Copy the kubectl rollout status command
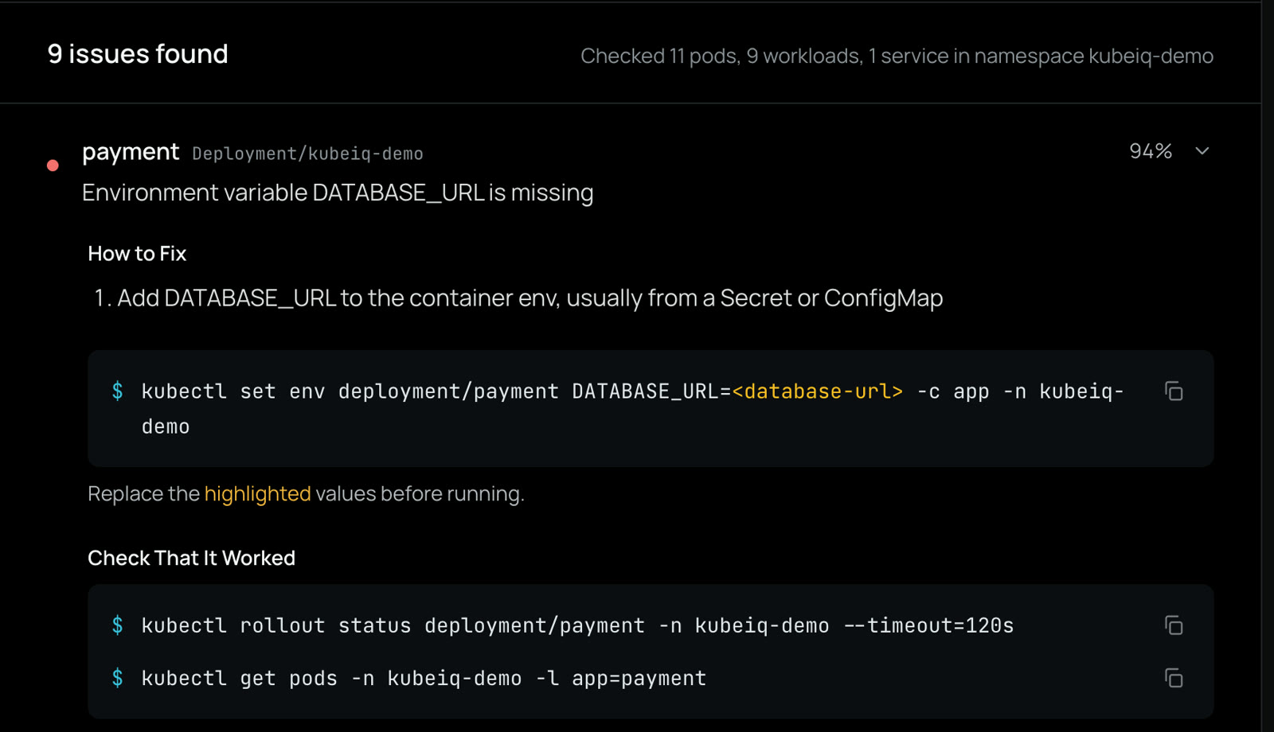 [1174, 625]
